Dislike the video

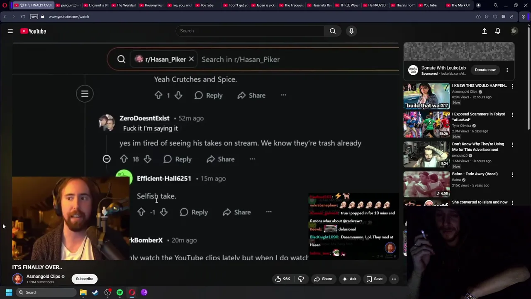[x=301, y=279]
